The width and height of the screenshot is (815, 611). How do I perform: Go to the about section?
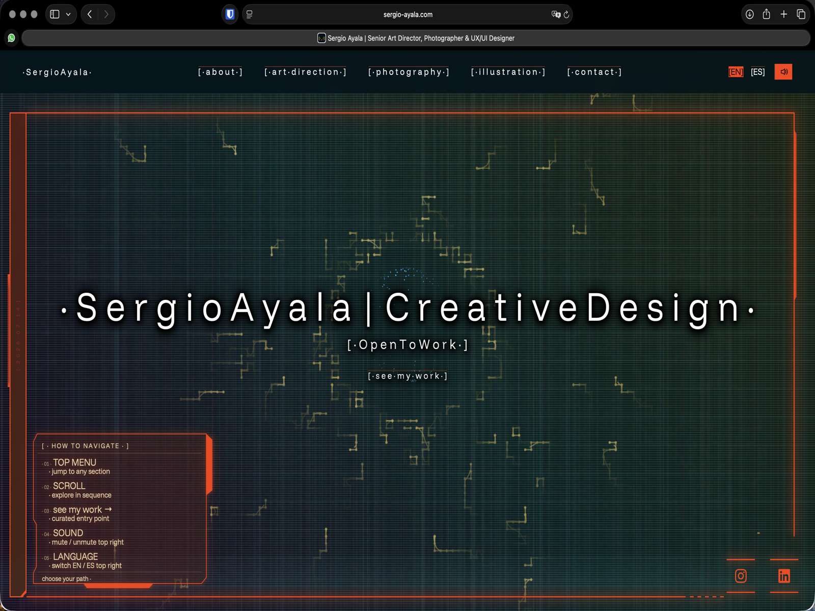click(x=220, y=72)
